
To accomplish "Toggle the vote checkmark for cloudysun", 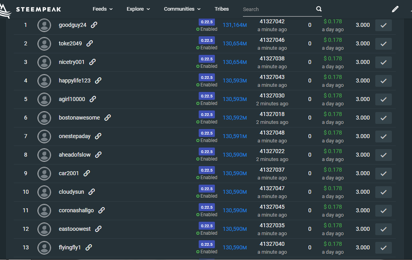I will [383, 192].
